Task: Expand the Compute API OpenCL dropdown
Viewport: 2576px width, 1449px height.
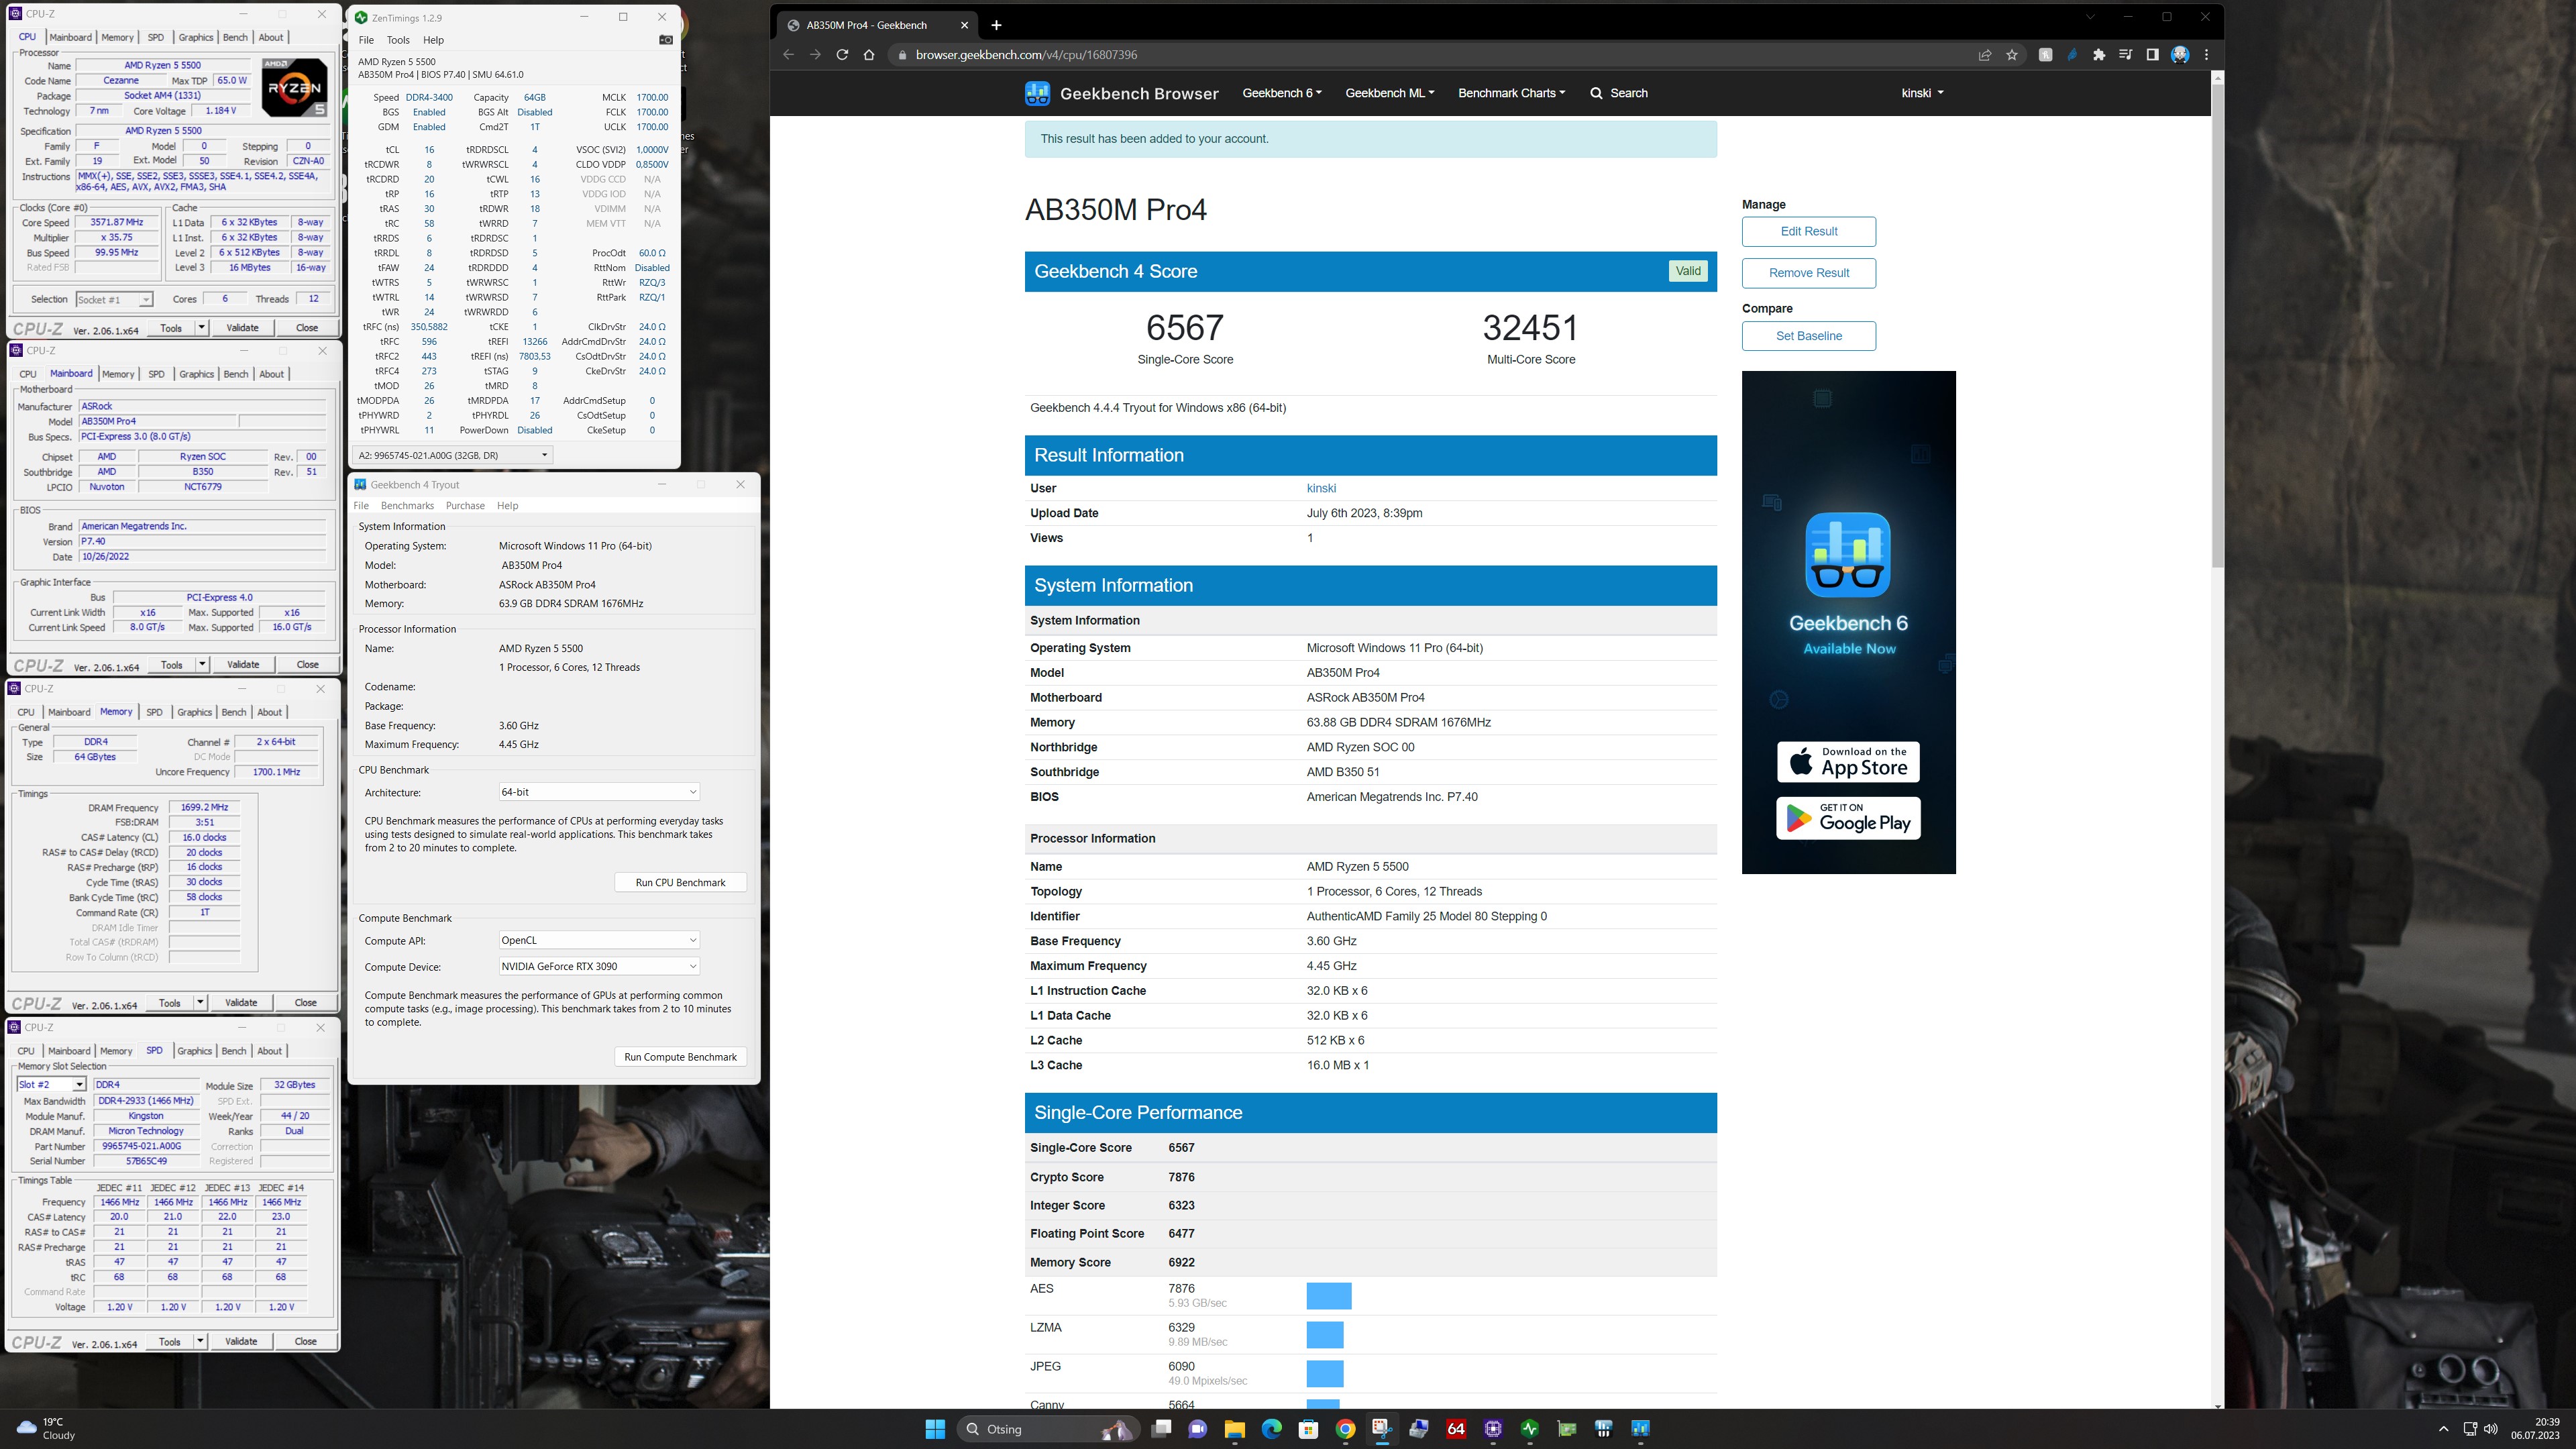Action: [x=599, y=940]
